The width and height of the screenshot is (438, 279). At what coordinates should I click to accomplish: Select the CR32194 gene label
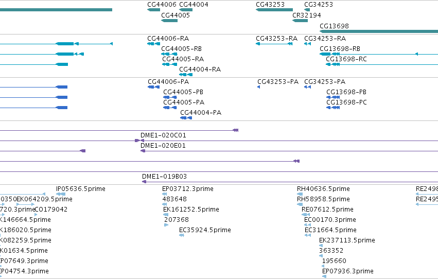click(306, 15)
